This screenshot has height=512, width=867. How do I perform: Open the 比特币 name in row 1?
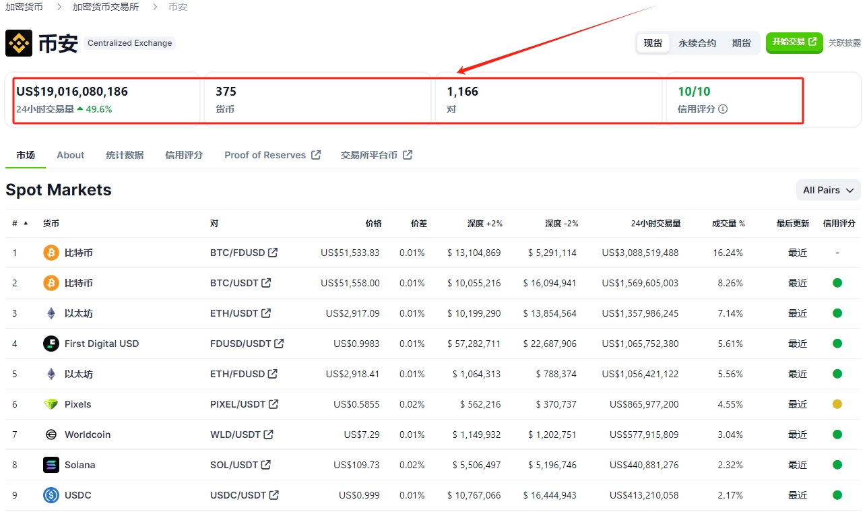pyautogui.click(x=79, y=253)
